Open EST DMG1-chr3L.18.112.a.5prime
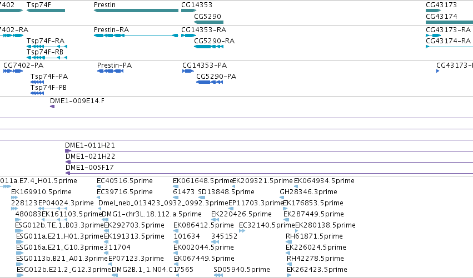 click(x=152, y=214)
